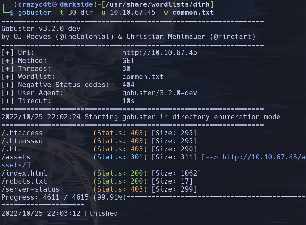Click the /assets directory result
306x225 pixels.
click(x=16, y=157)
